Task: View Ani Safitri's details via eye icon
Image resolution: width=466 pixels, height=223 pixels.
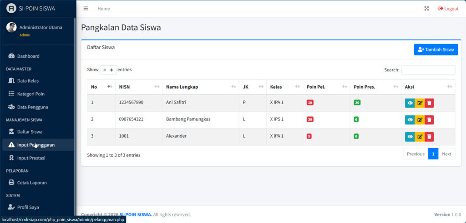Action: 410,103
